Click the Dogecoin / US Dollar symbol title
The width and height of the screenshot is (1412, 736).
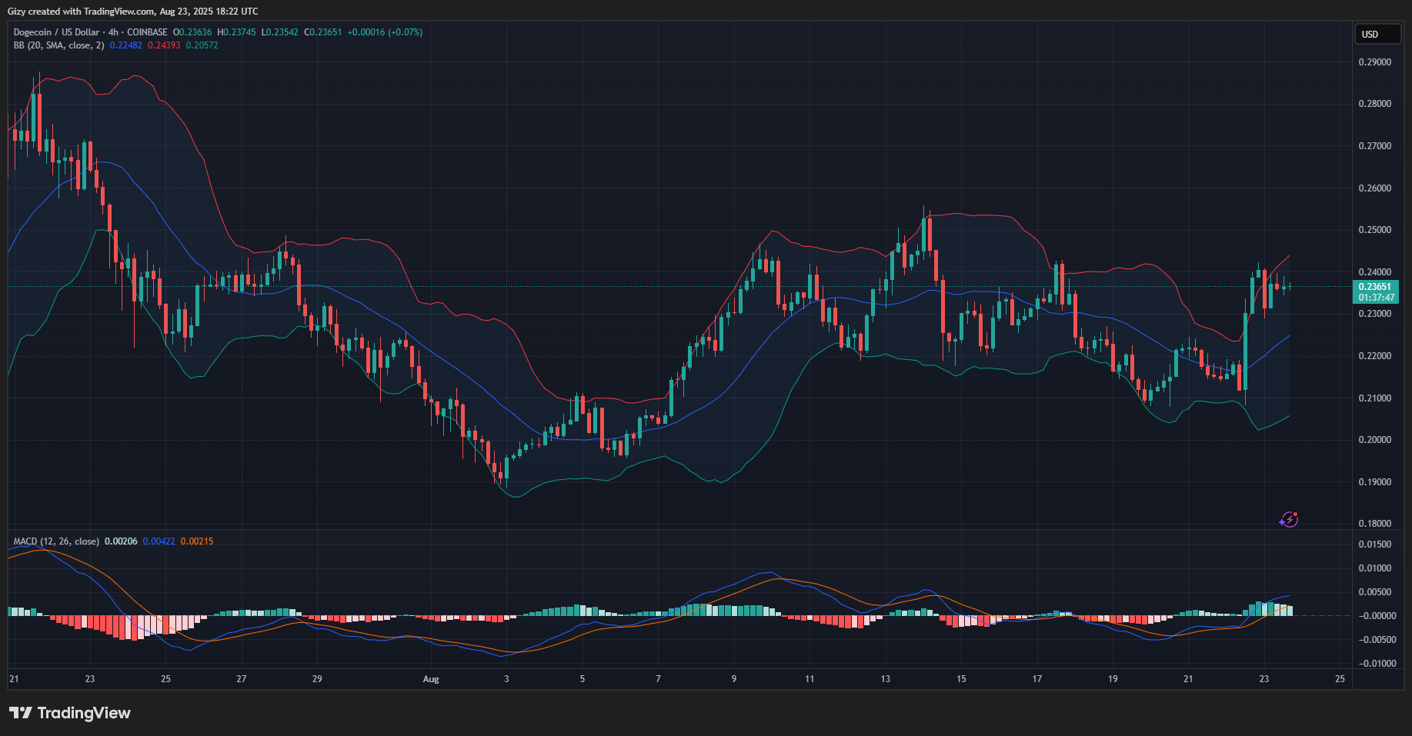pos(56,32)
